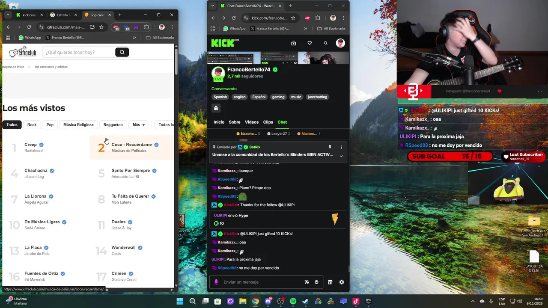Open Epic Games Launcher on taskbar

coord(368,301)
